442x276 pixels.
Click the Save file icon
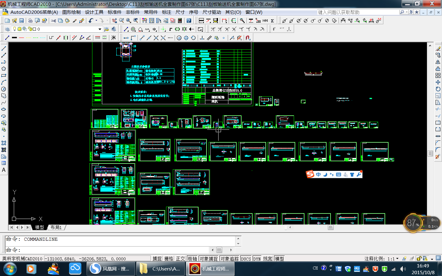coord(21,21)
